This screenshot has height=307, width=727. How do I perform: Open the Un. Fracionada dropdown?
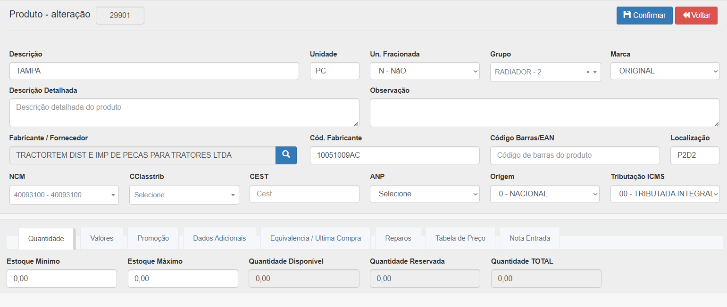click(x=425, y=71)
